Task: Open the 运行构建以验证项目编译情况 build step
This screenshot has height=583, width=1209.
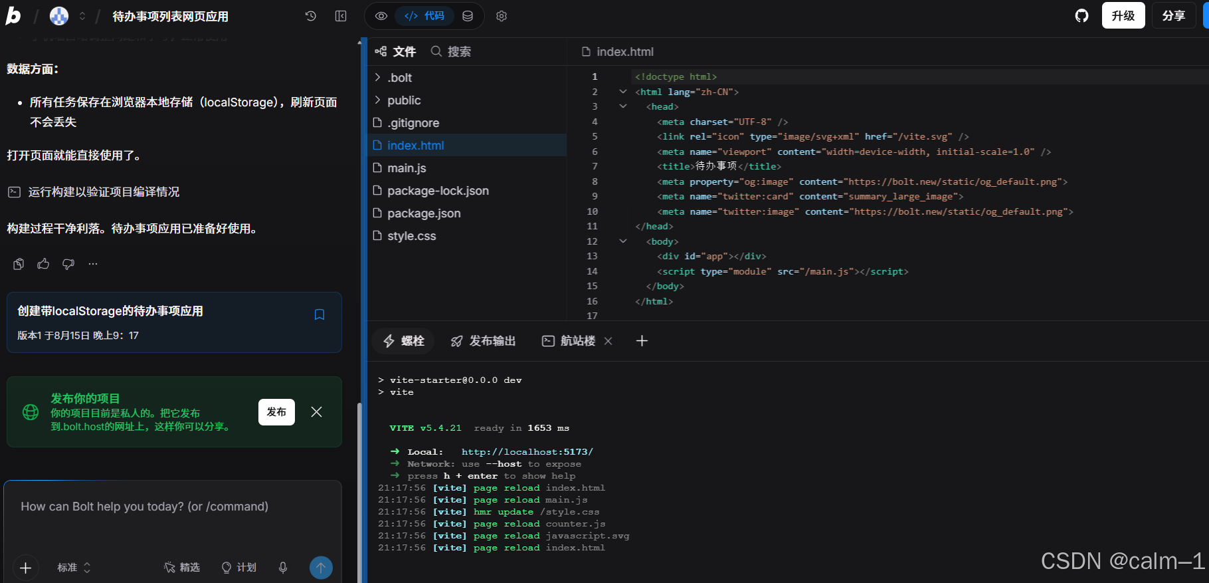Action: point(94,192)
